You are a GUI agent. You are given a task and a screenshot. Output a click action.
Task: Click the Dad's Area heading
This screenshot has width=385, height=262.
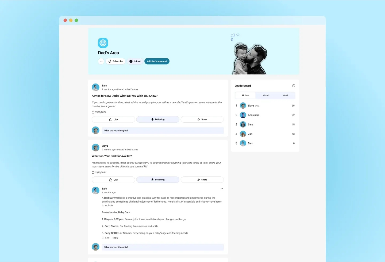tap(108, 53)
